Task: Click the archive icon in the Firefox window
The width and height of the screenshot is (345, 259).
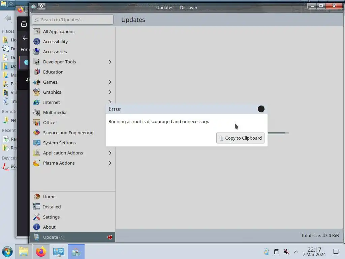Action: pyautogui.click(x=24, y=24)
